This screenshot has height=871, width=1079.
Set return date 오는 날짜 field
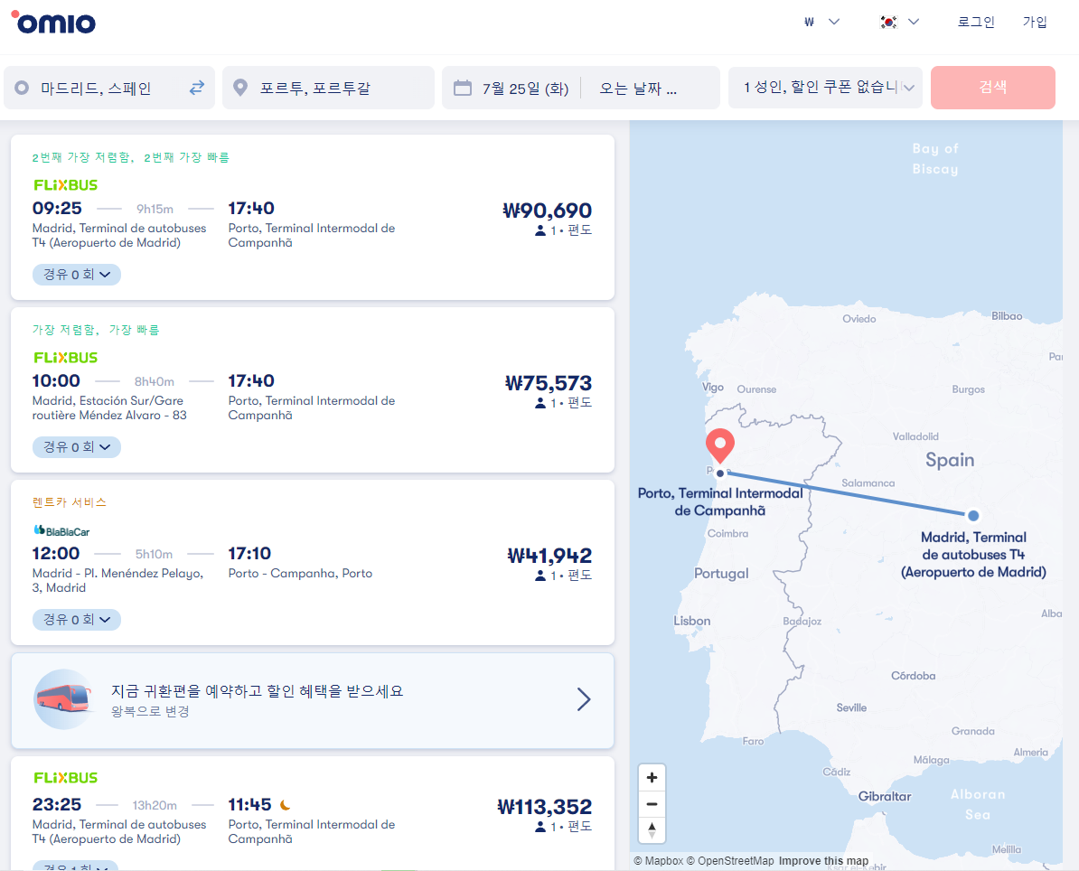(638, 88)
